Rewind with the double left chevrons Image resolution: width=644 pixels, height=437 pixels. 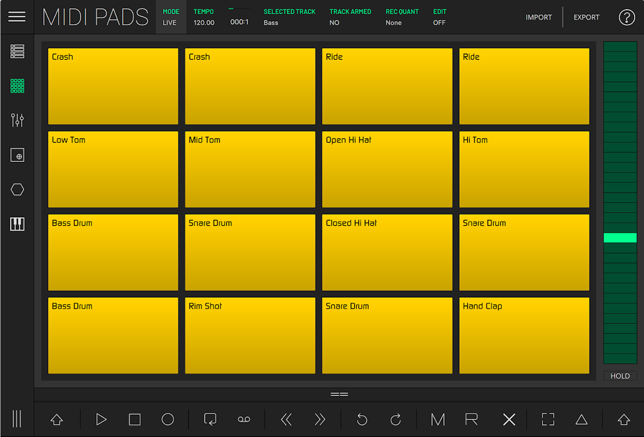pyautogui.click(x=286, y=419)
